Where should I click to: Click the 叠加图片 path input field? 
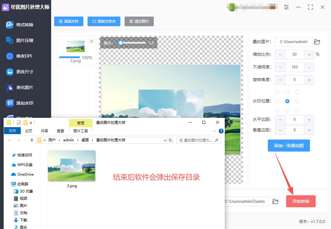coord(294,42)
